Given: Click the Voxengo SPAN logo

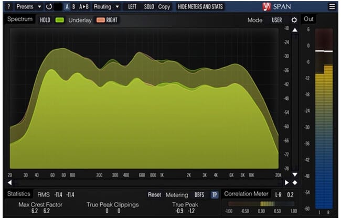Looking at the screenshot, I should point(276,7).
